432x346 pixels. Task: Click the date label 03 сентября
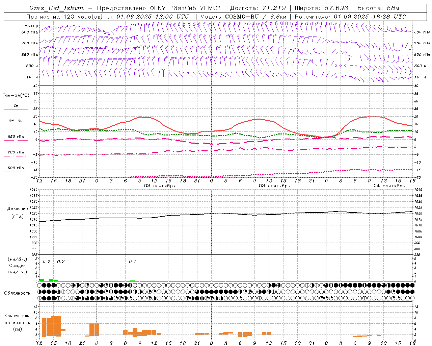(275, 186)
